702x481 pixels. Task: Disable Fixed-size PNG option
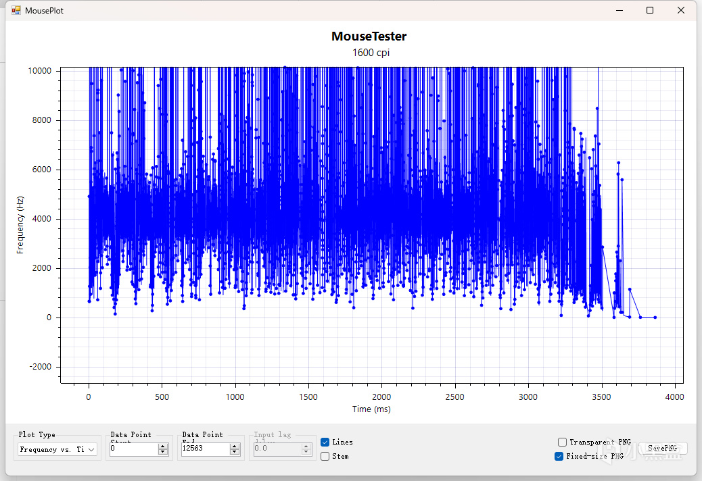click(x=559, y=456)
